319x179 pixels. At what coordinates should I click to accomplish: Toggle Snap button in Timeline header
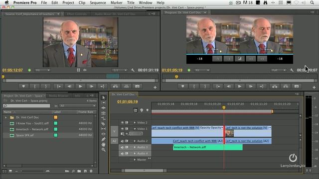[135, 110]
